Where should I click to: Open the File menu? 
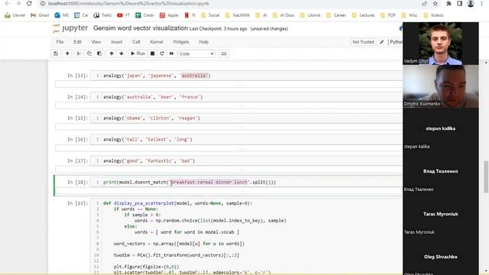coord(60,42)
